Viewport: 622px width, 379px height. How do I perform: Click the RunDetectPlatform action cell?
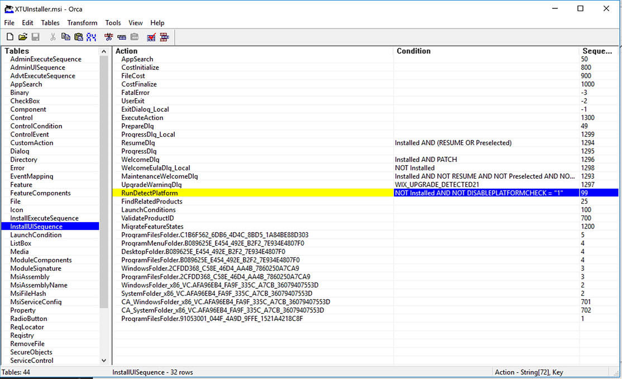click(x=253, y=193)
